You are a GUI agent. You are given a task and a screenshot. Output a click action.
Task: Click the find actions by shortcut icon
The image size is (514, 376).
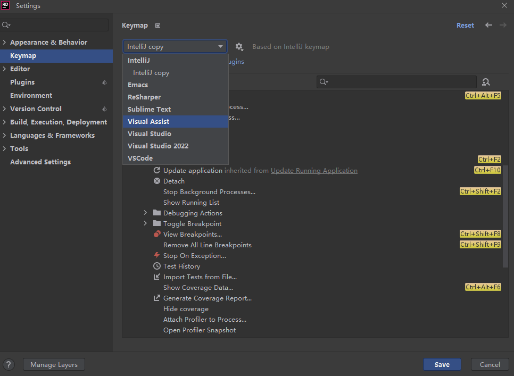[x=486, y=82]
